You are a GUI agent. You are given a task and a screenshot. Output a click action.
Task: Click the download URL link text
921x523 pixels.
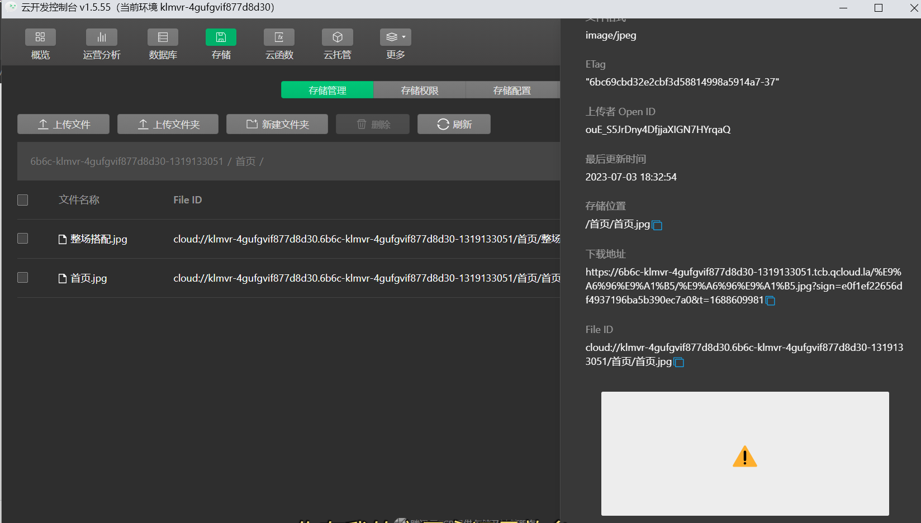[x=743, y=286]
